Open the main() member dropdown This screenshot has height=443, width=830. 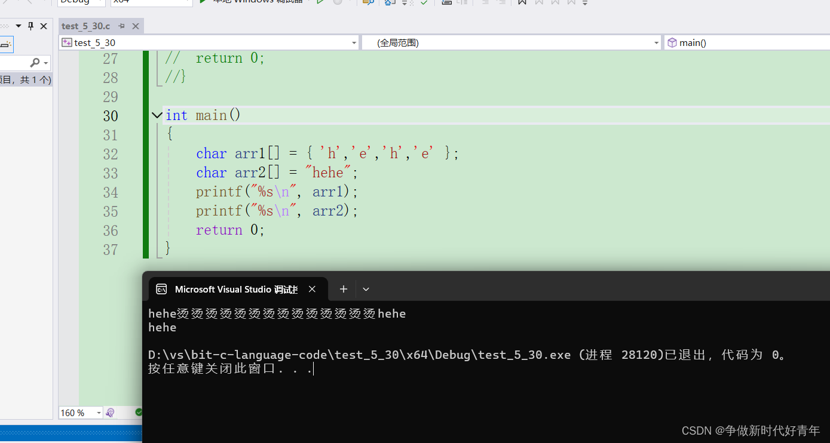coord(747,42)
